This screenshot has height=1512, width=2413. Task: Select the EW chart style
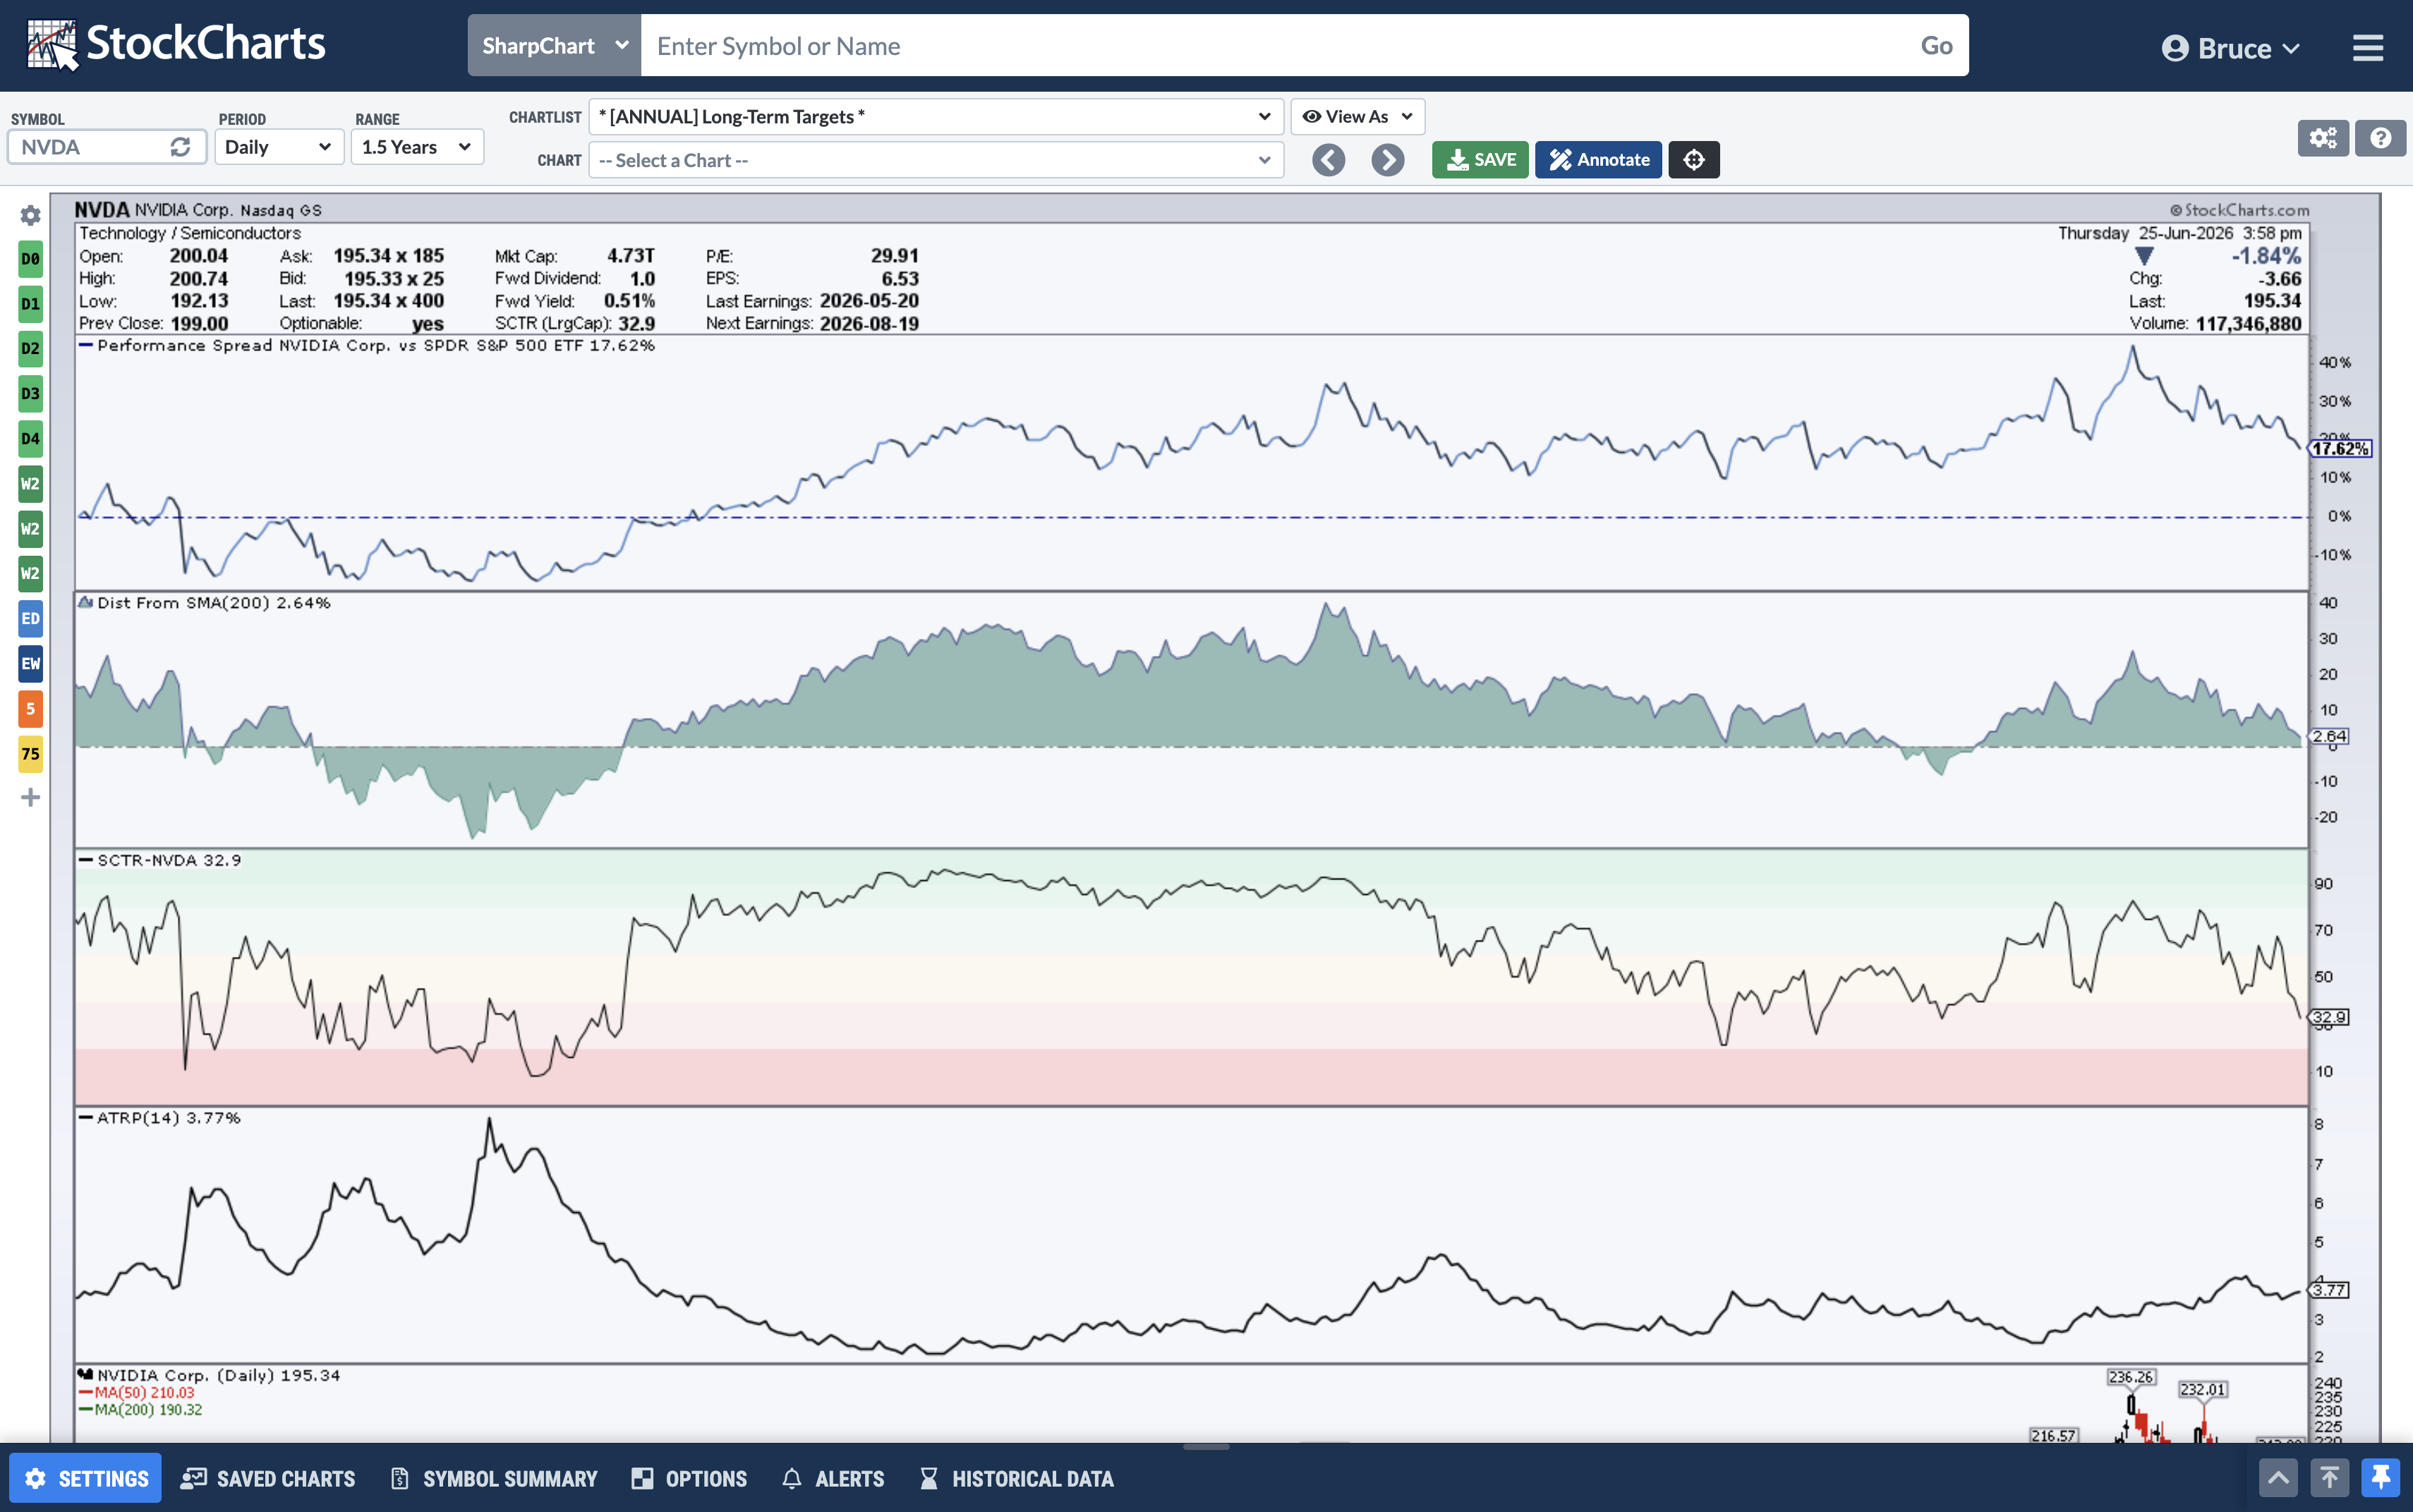[31, 664]
